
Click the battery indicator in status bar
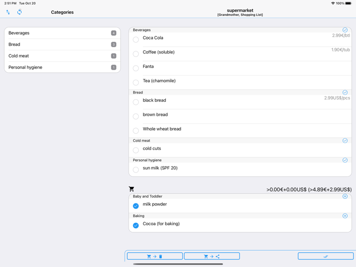tap(348, 3)
